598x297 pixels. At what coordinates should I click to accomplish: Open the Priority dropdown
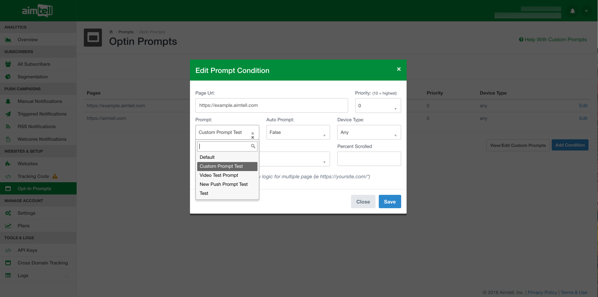378,106
